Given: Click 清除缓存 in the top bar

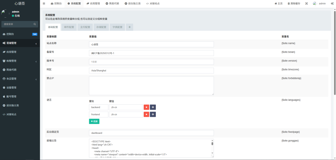Looking at the screenshot, I should click(294, 3).
